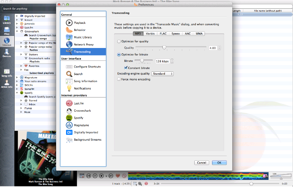293x187 pixels.
Task: Pause the current song
Action: pyautogui.click(x=95, y=176)
